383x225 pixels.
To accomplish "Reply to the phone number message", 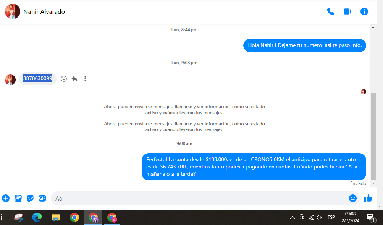I will 74,79.
